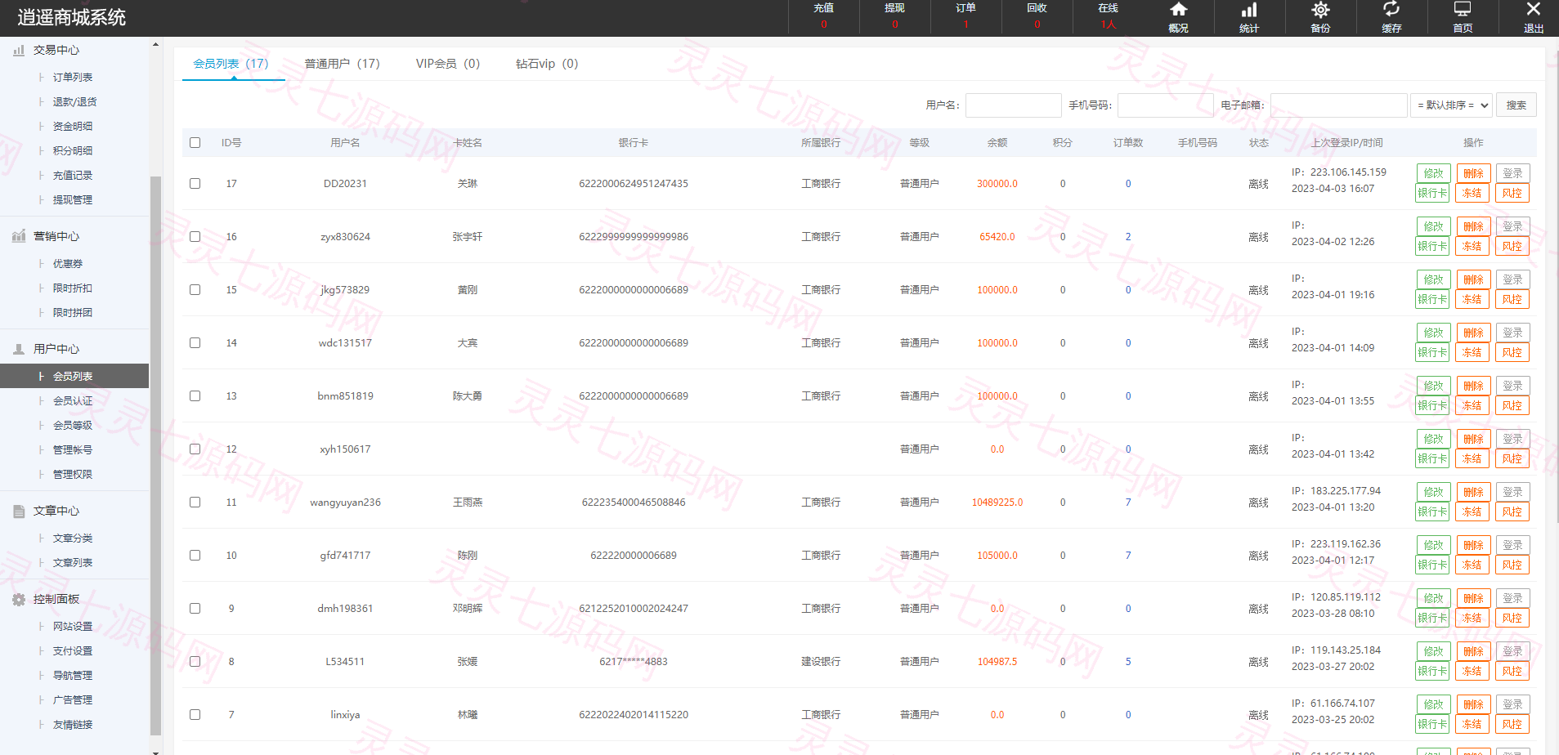Click 删除 for user zyx830624
Screen dimensions: 1559x755
1473,226
